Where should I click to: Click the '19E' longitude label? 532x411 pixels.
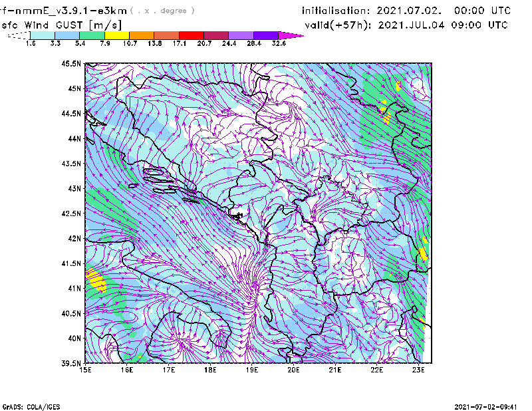coord(252,370)
